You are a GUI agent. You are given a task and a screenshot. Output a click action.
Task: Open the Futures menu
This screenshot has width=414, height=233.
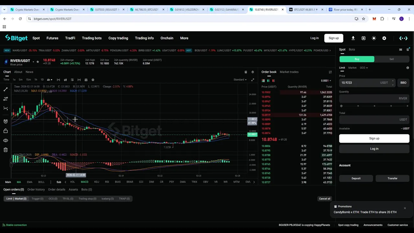pyautogui.click(x=52, y=38)
